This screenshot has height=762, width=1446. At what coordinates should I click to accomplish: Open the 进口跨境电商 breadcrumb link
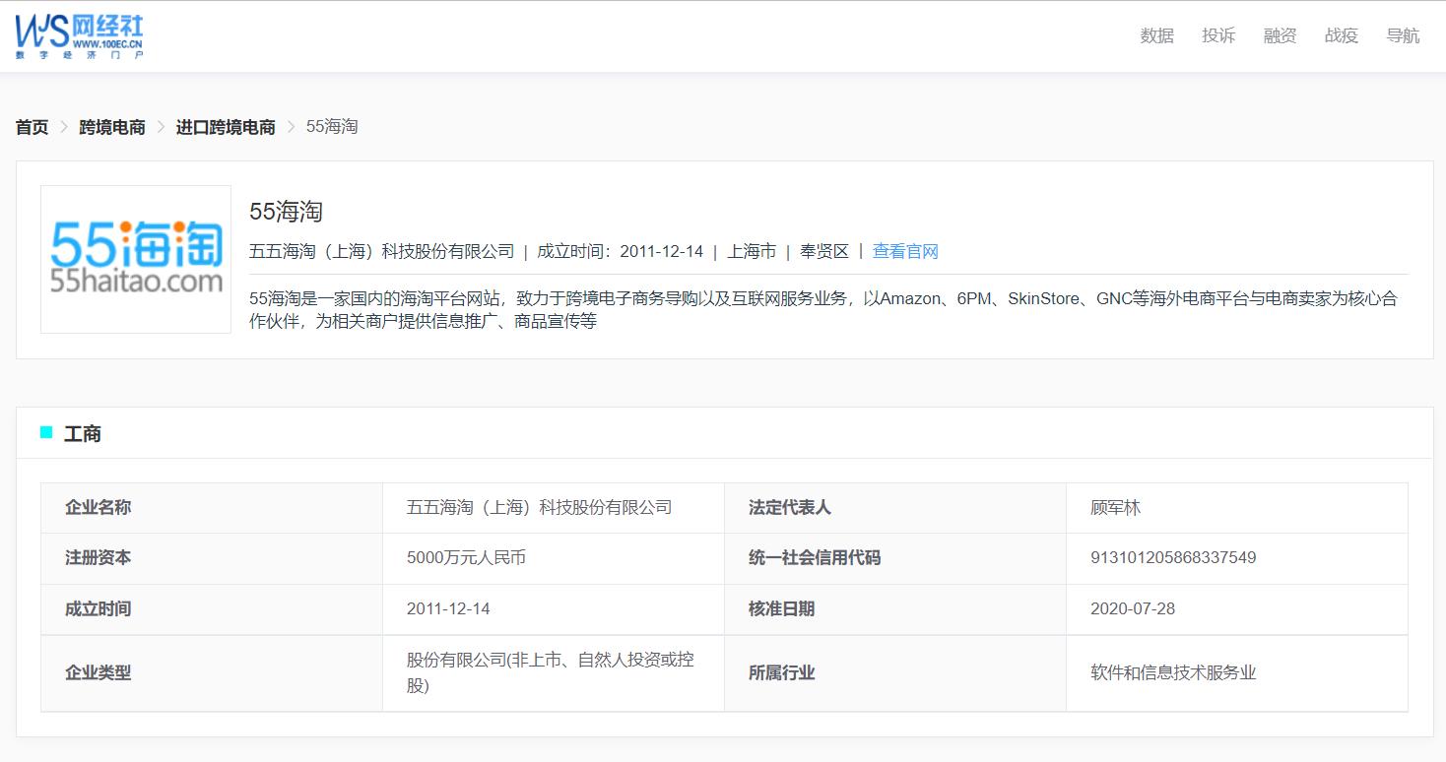225,127
